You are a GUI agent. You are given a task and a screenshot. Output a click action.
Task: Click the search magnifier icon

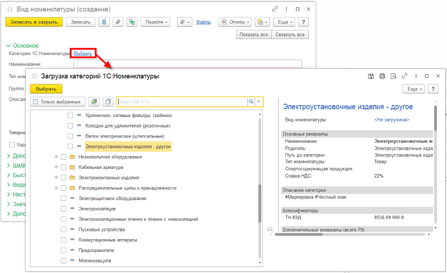[x=251, y=102]
